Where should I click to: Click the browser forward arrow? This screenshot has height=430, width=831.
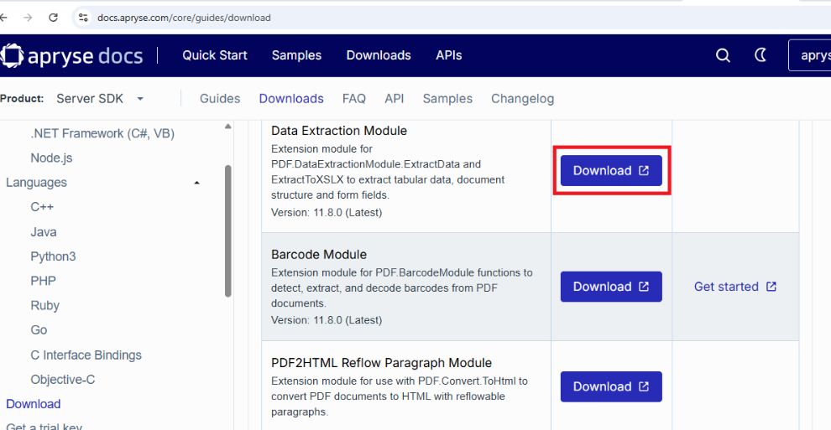point(28,18)
